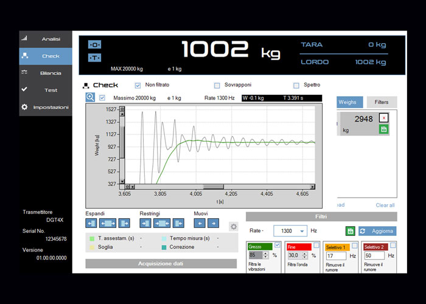Open Bilancia in the sidebar

pos(46,73)
